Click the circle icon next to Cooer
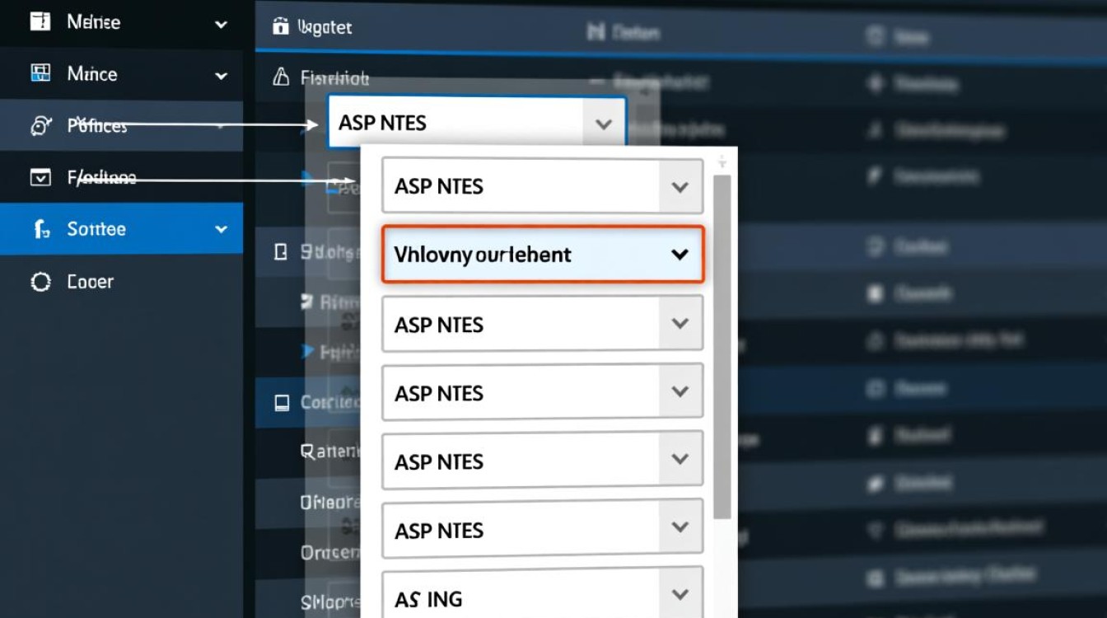The height and width of the screenshot is (618, 1107). [x=40, y=282]
